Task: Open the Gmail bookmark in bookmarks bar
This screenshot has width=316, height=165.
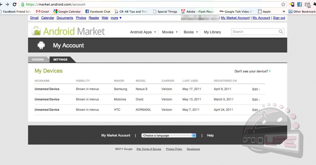Action: [42, 12]
